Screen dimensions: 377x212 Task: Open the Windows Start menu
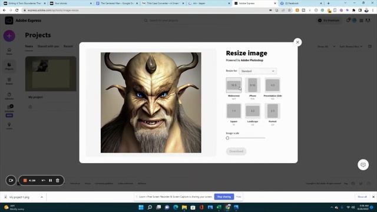(x=141, y=207)
